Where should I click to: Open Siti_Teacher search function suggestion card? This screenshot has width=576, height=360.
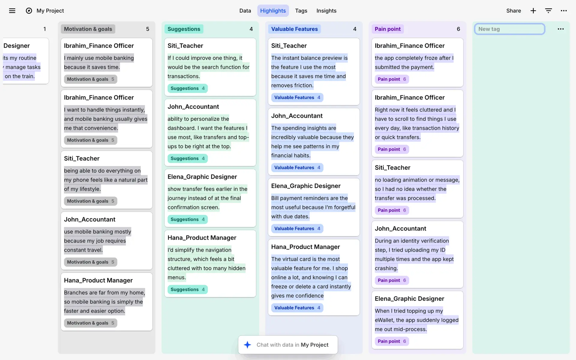click(x=210, y=67)
